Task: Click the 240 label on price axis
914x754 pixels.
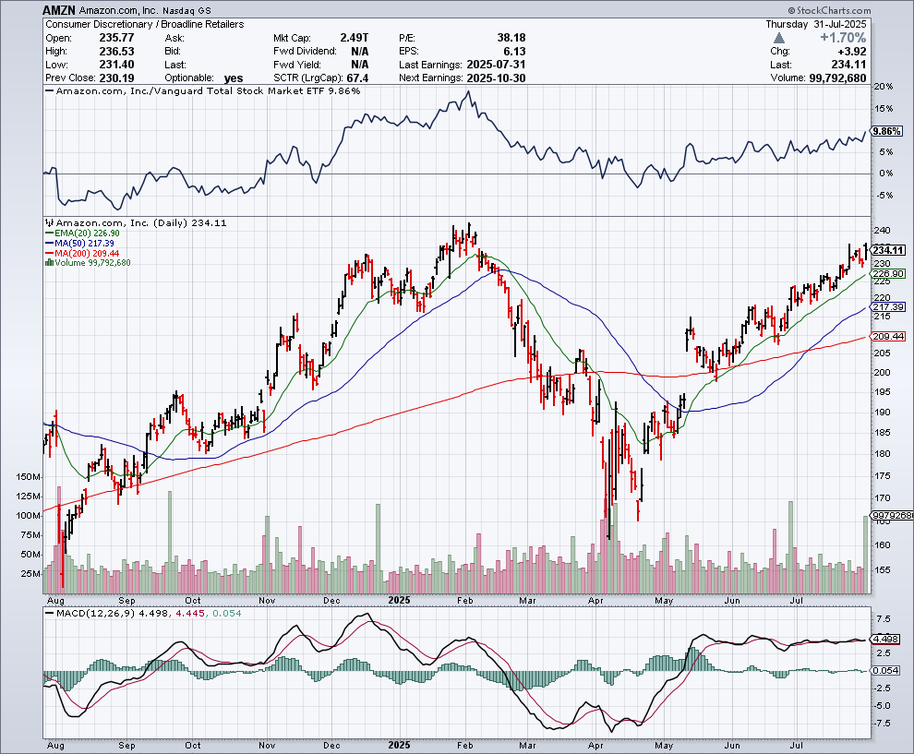Action: (x=882, y=230)
